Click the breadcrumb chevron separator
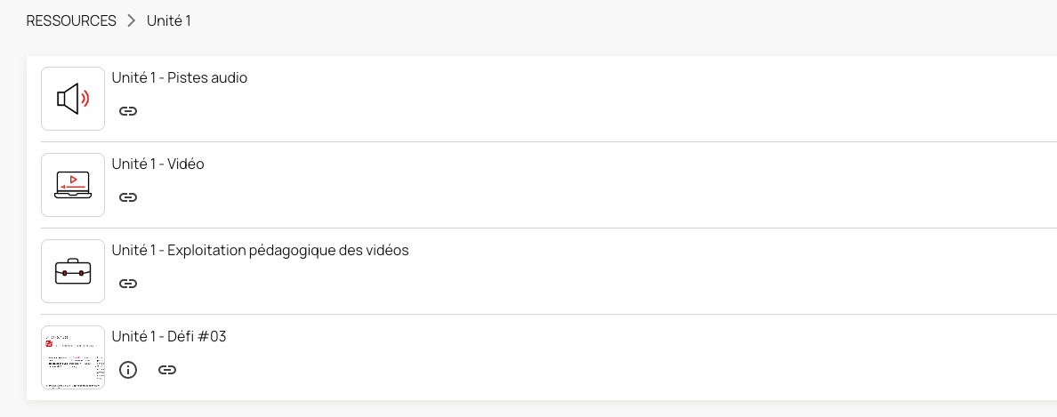 [x=132, y=20]
